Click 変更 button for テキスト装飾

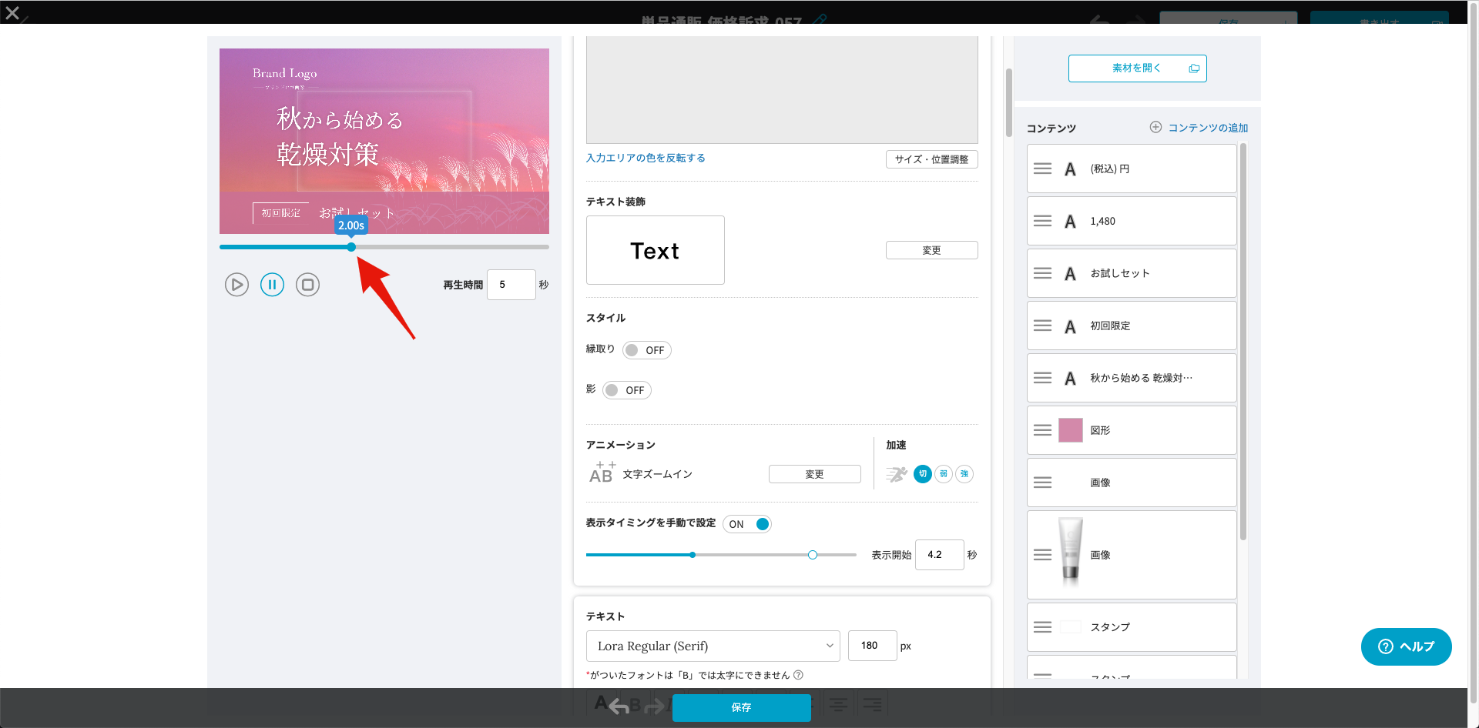pos(931,250)
